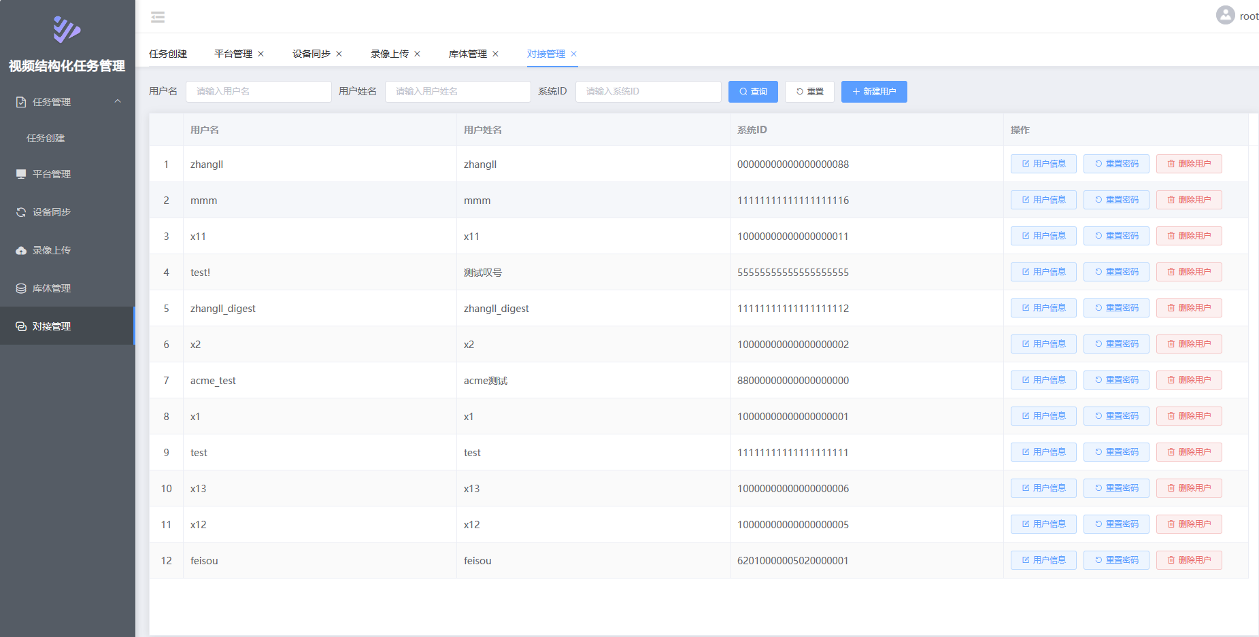This screenshot has width=1259, height=637.
Task: Collapse the sidebar with the hamburger icon
Action: pyautogui.click(x=158, y=17)
